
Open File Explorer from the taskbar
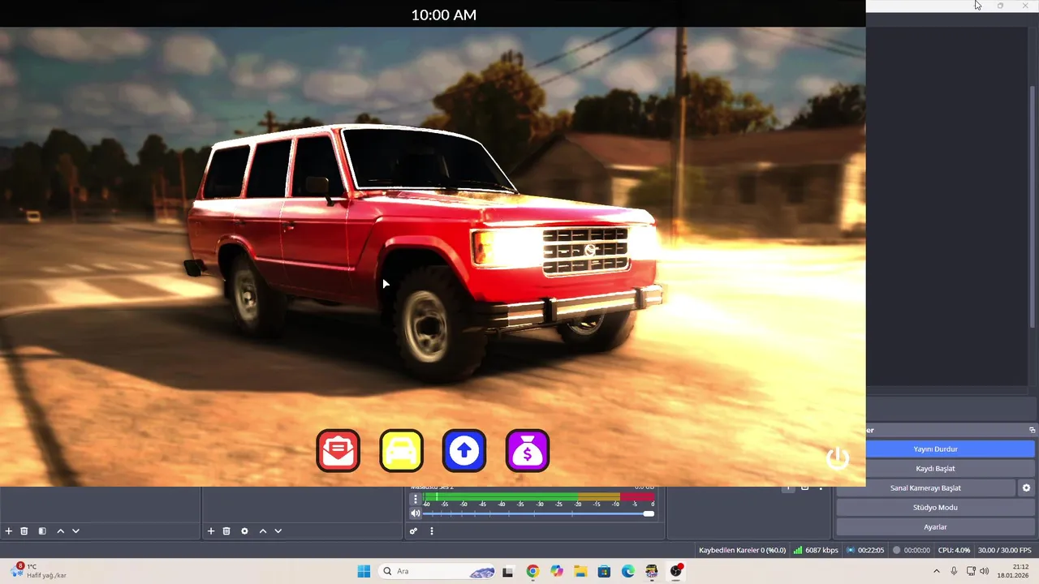(580, 571)
